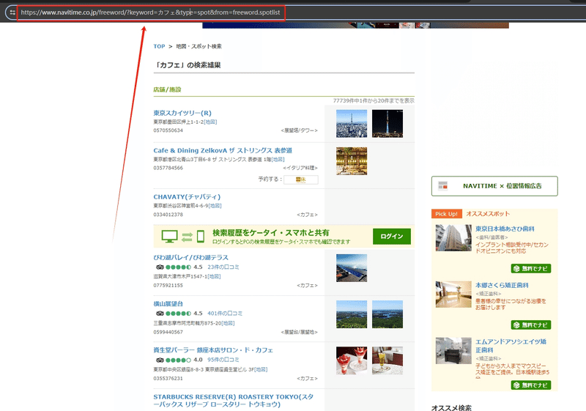This screenshot has width=586, height=411.
Task: Click the 地図・スポット検索 breadcrumb text
Action: (199, 46)
